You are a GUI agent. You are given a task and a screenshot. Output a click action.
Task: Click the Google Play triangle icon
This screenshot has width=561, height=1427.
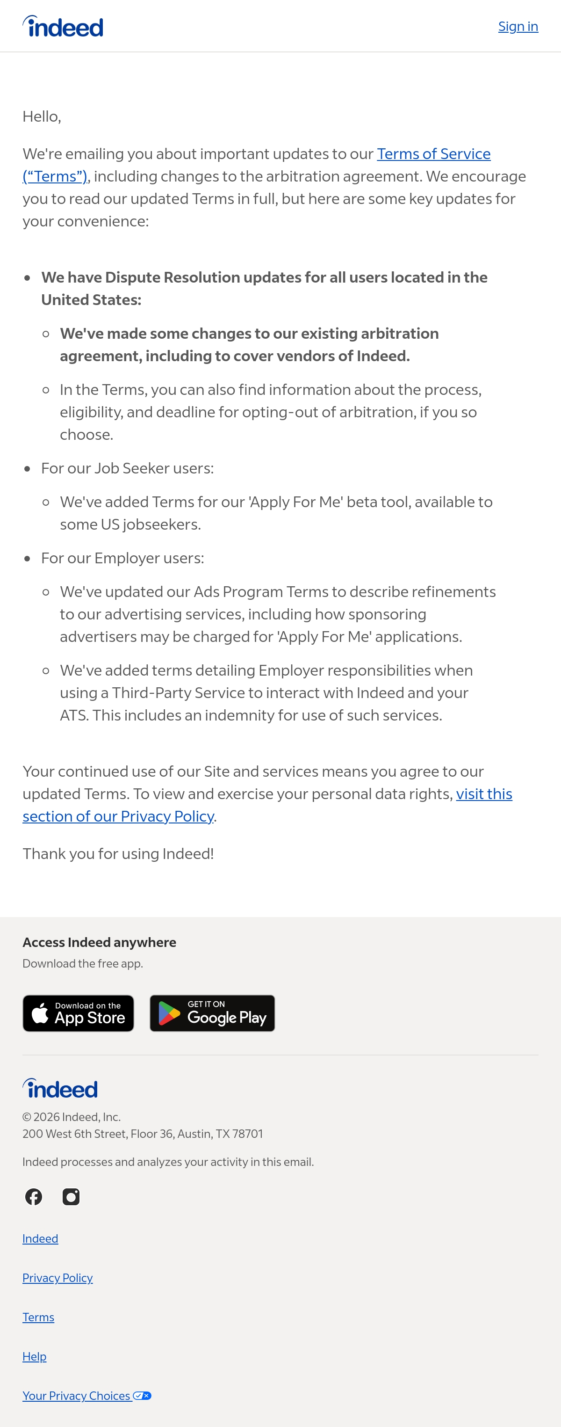(x=169, y=1014)
